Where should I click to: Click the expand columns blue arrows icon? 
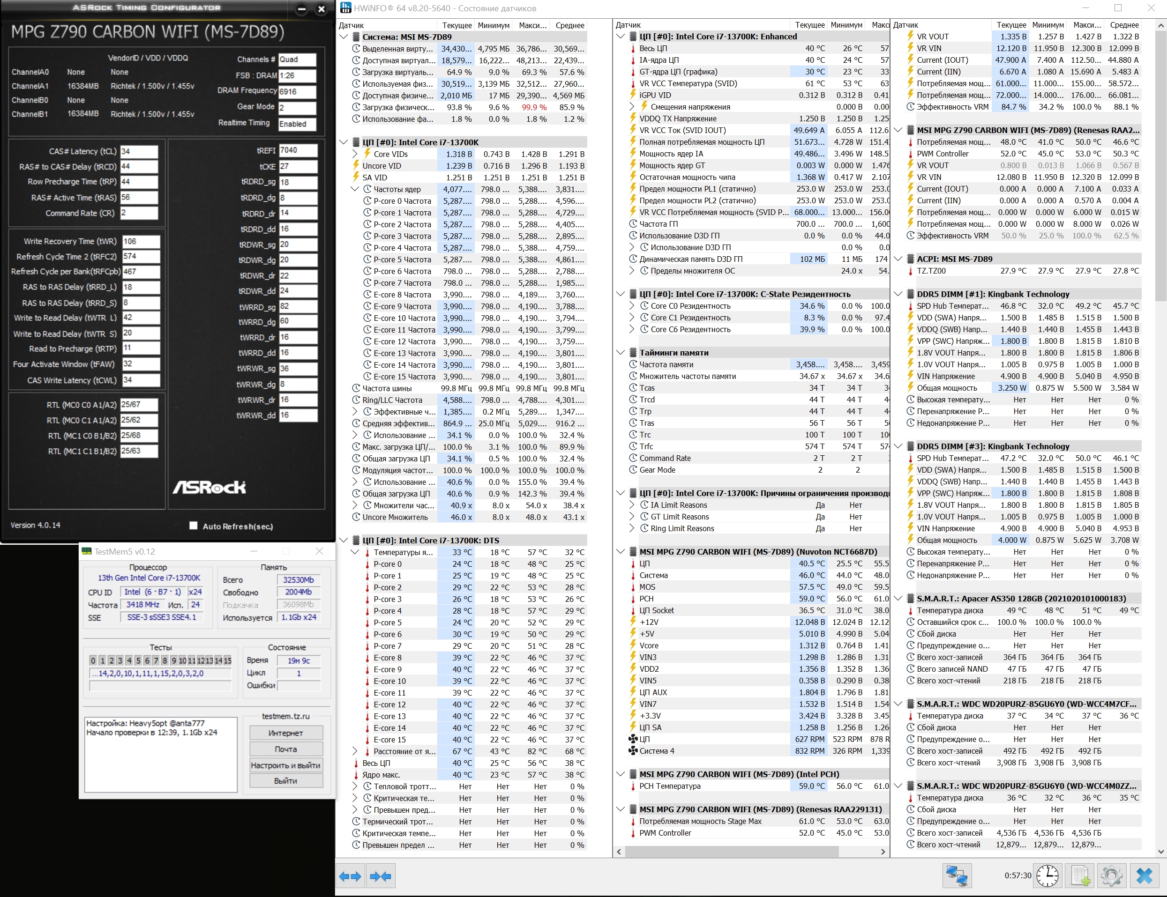click(351, 876)
